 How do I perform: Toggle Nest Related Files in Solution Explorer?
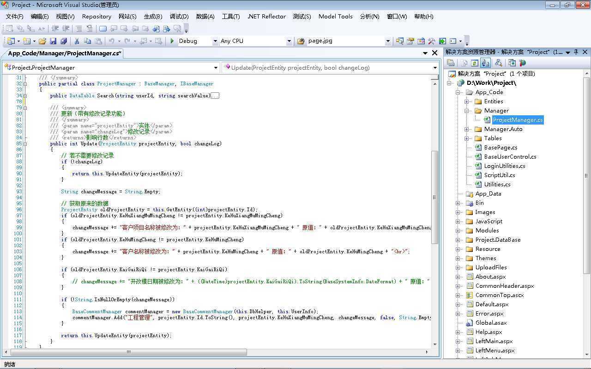(485, 63)
